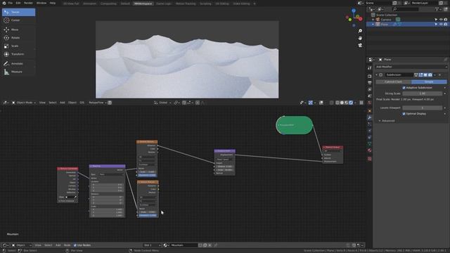This screenshot has height=253, width=450.
Task: Collapse the Subdivision modifier panel arrow
Action: click(x=377, y=75)
